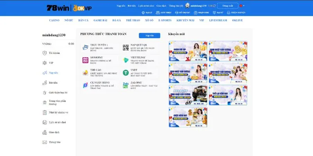313x156 pixels.
Task: Open the LIVESTREAM menu
Action: 218,20
